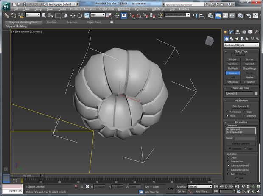Switch to the Freeform ribbon tab
Screen dimensions: 263x196
click(52, 22)
